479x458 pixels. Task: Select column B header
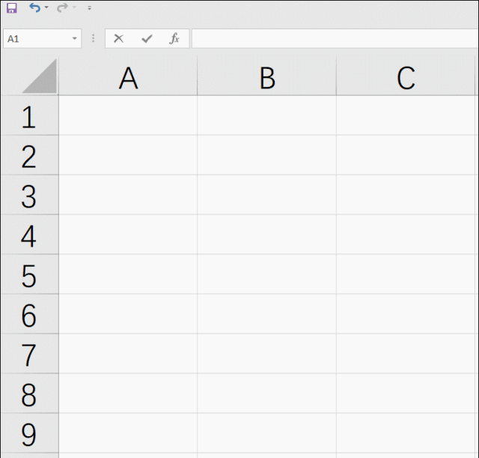(x=266, y=78)
